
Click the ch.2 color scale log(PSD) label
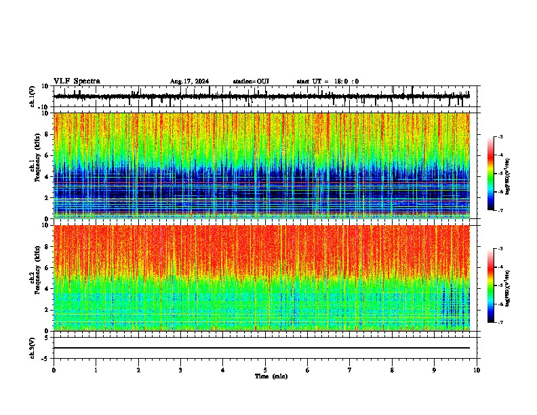tap(508, 288)
